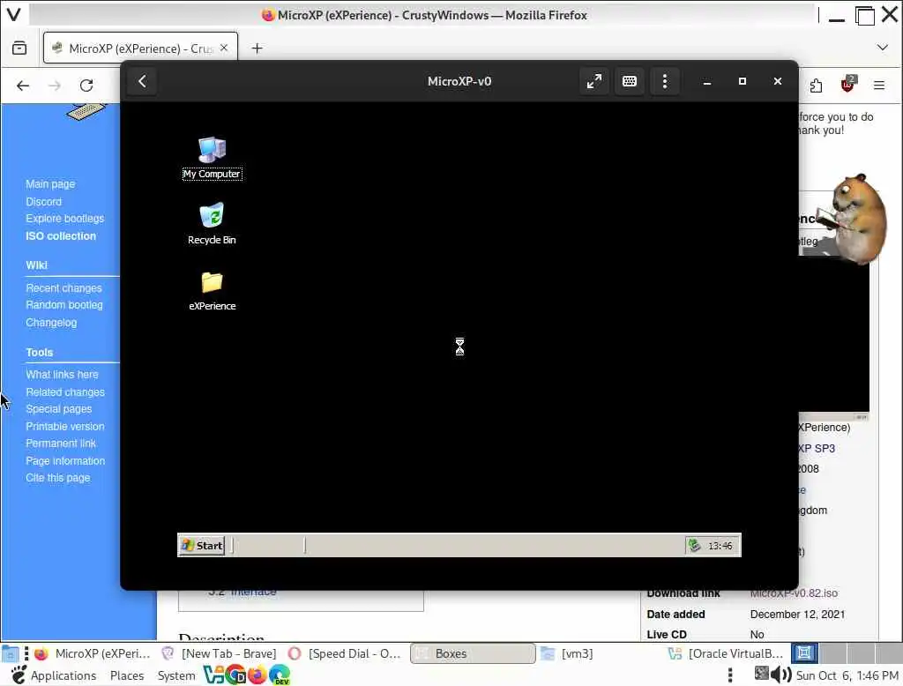Image resolution: width=903 pixels, height=686 pixels.
Task: Launch Chrome Dev from the panel launcher
Action: pyautogui.click(x=235, y=675)
